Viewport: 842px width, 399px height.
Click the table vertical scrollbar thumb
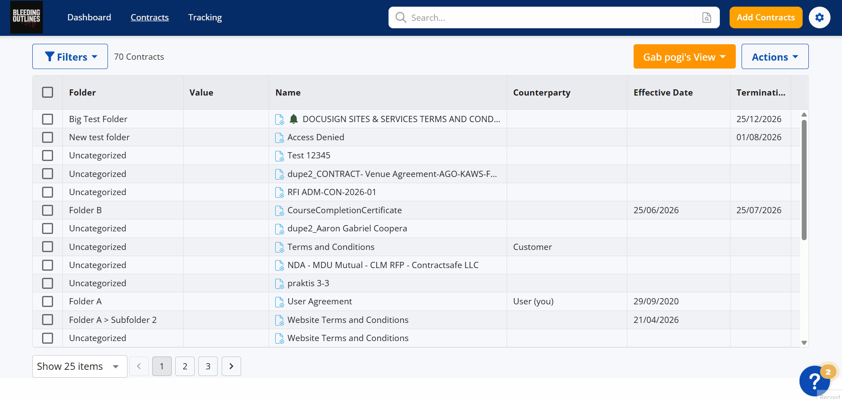pyautogui.click(x=804, y=180)
